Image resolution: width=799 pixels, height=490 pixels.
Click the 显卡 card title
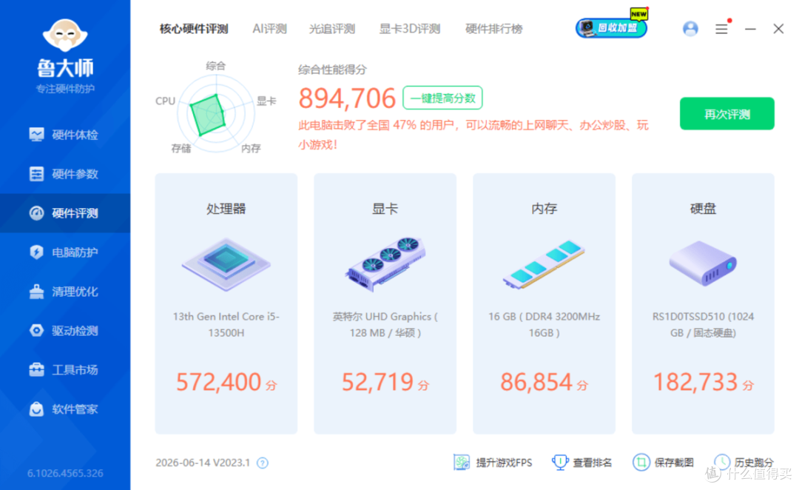click(385, 209)
